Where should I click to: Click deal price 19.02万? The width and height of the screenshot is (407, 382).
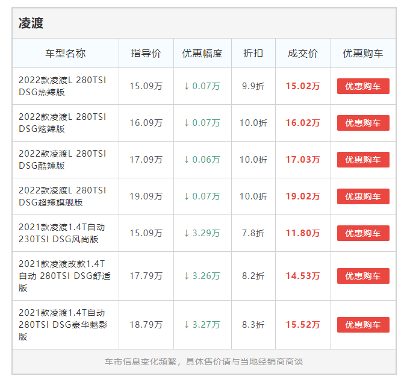coord(303,196)
